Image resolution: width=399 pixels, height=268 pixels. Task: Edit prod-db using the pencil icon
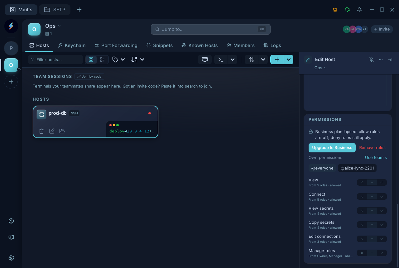point(52,131)
